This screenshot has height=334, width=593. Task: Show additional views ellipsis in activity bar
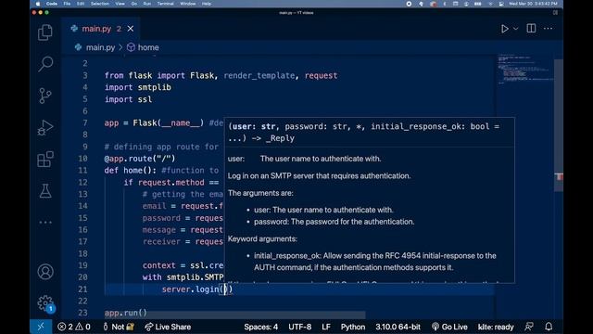(x=45, y=223)
